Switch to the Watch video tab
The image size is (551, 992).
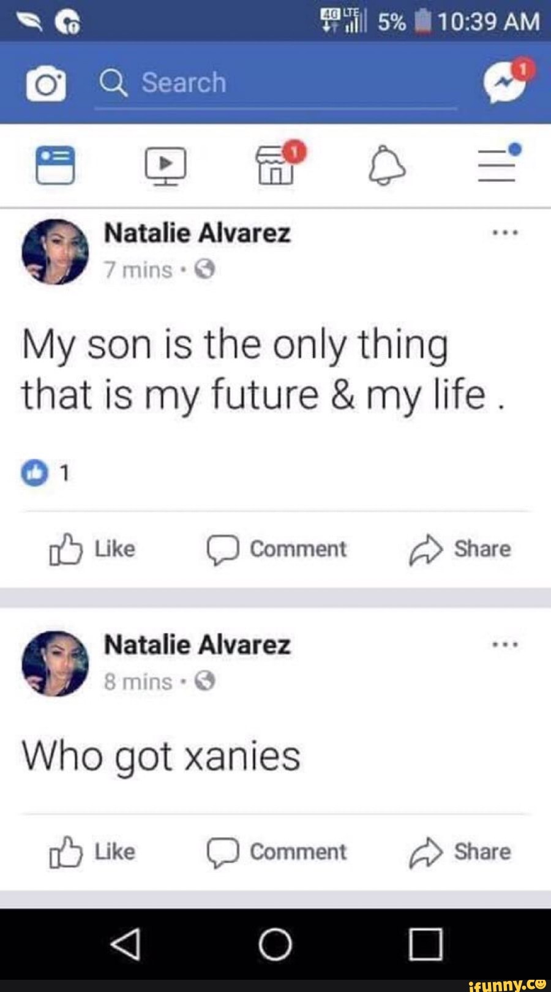[165, 165]
